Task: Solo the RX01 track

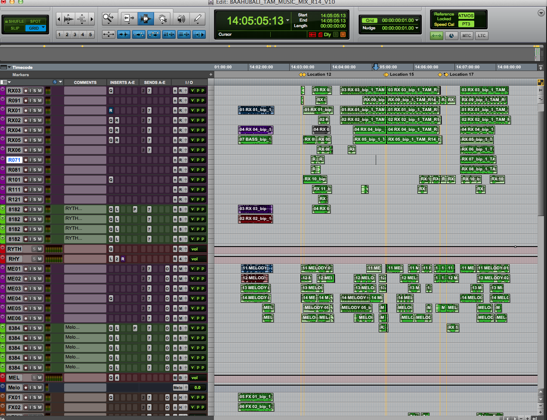Action: click(x=35, y=111)
